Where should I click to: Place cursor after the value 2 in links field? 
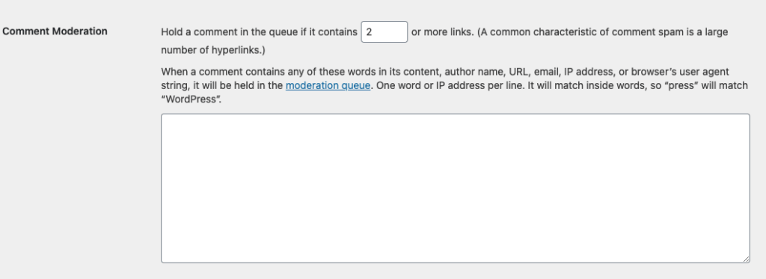click(373, 31)
